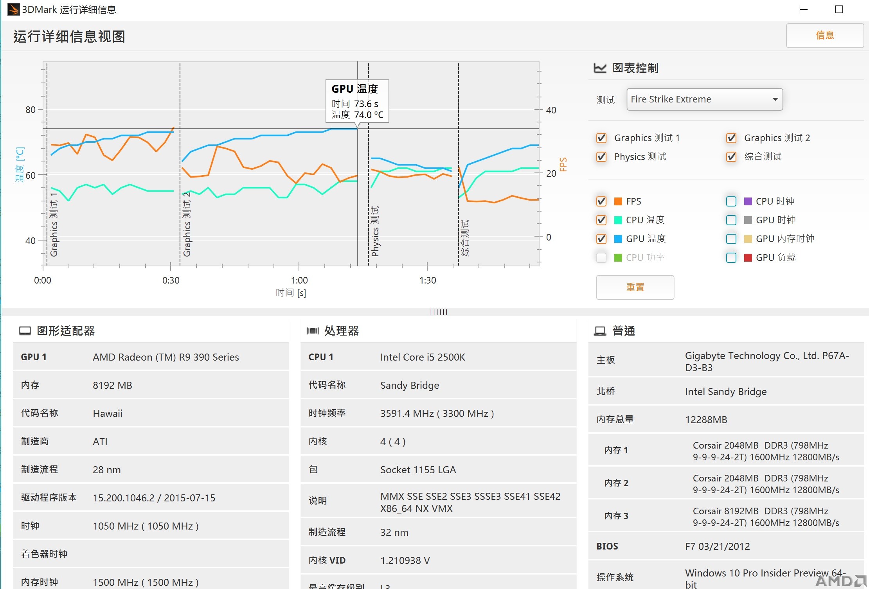Uncheck Graphics 测试 1 checkbox

[601, 138]
